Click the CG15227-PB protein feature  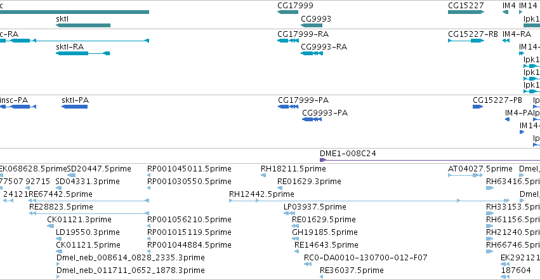coord(478,107)
